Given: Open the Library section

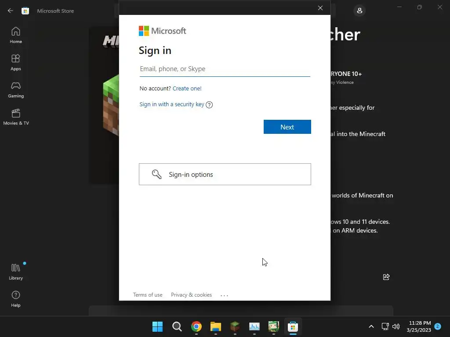Looking at the screenshot, I should (x=16, y=272).
